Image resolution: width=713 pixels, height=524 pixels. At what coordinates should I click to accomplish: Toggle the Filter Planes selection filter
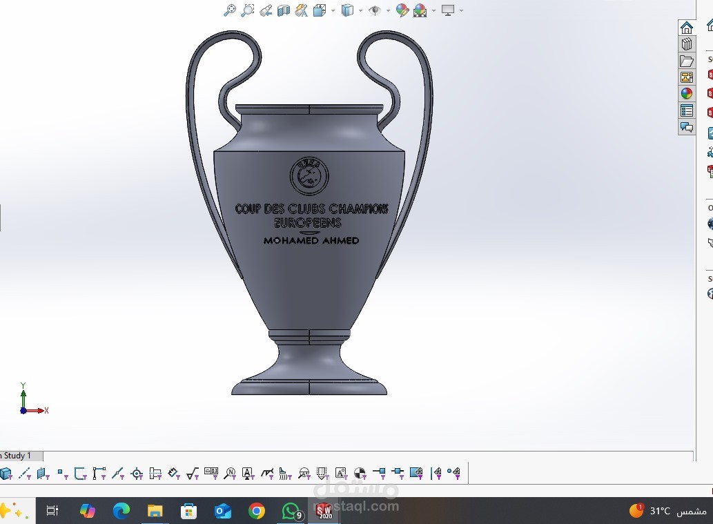tap(43, 474)
